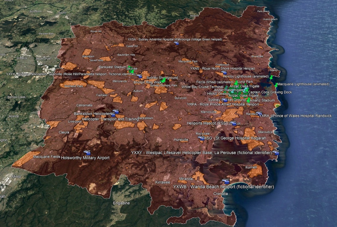Click the Captain Cook Graving Dock label
This screenshot has height=227, width=337.
click(x=270, y=92)
